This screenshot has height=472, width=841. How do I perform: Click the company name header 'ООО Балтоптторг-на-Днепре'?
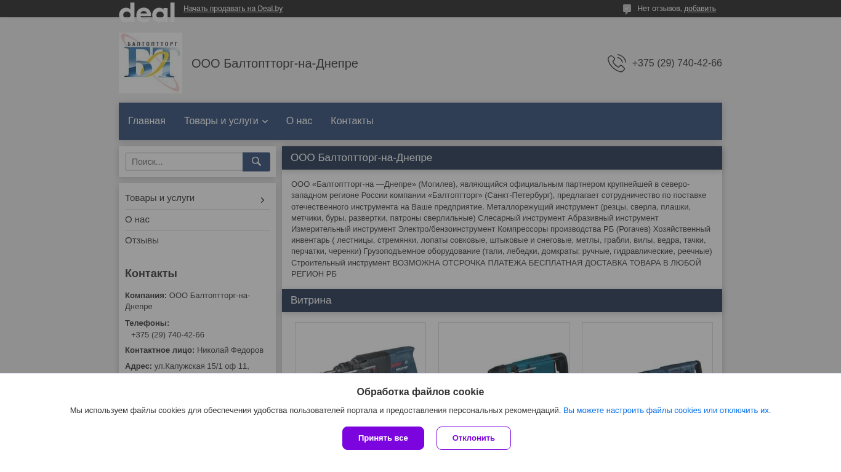coord(275,63)
